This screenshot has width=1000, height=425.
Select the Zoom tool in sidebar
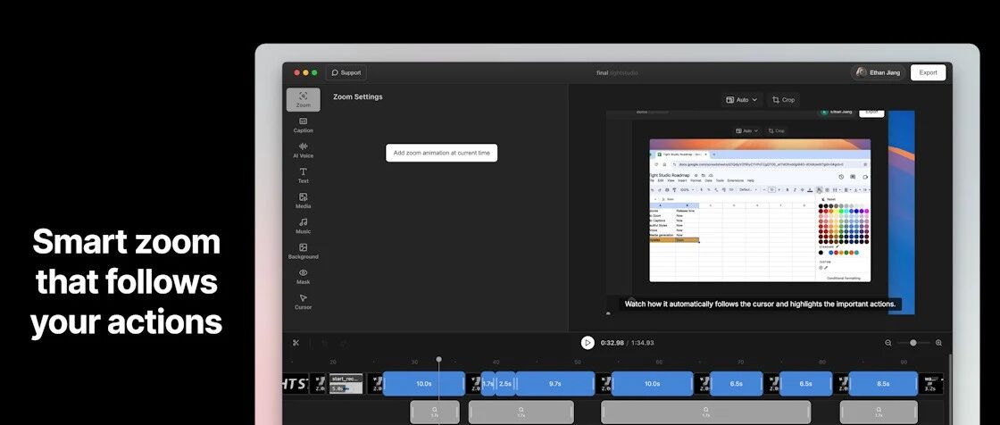tap(303, 99)
